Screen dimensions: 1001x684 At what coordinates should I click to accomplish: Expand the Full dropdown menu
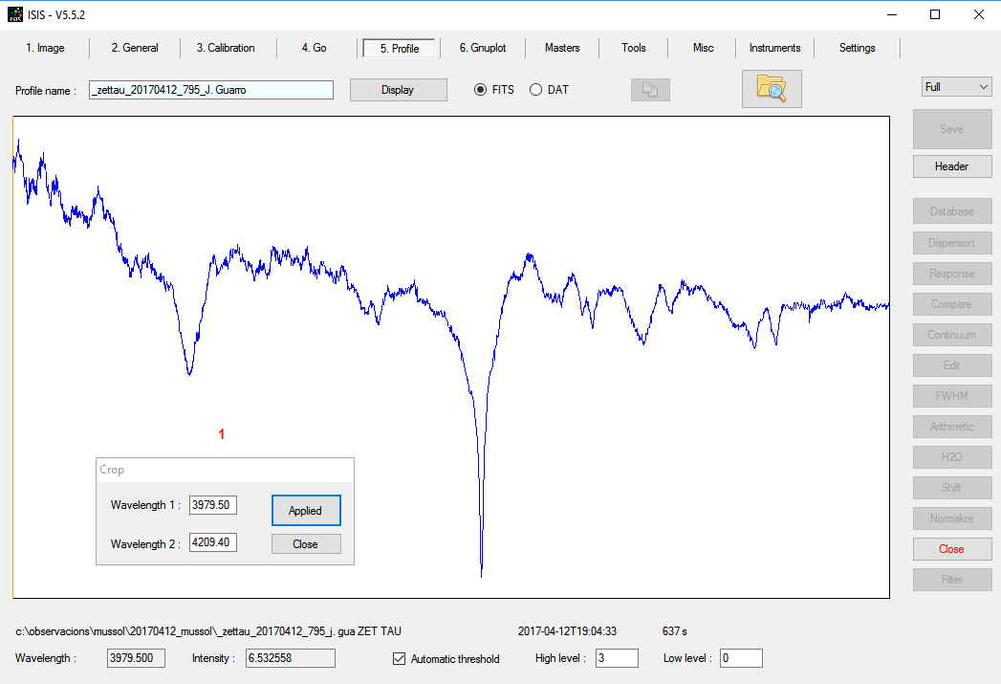(957, 87)
